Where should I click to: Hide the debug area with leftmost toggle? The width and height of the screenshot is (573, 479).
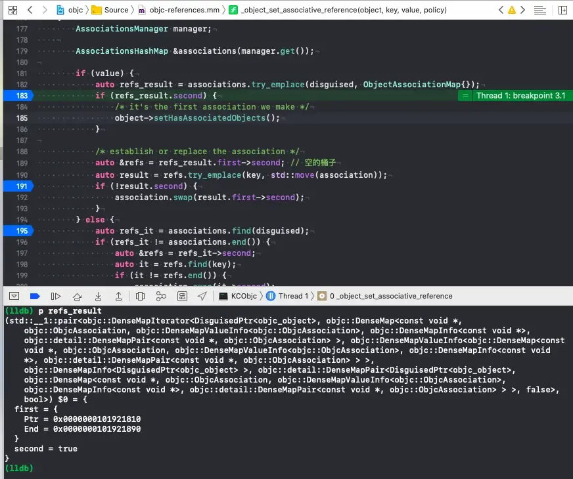pos(14,296)
